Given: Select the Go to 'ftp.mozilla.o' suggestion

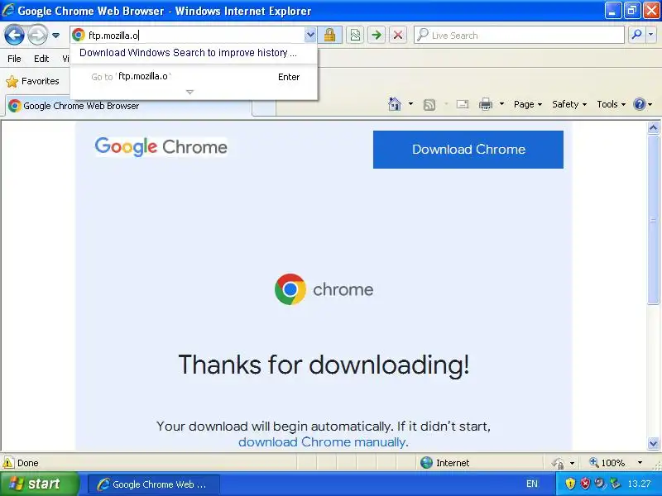Looking at the screenshot, I should (194, 77).
